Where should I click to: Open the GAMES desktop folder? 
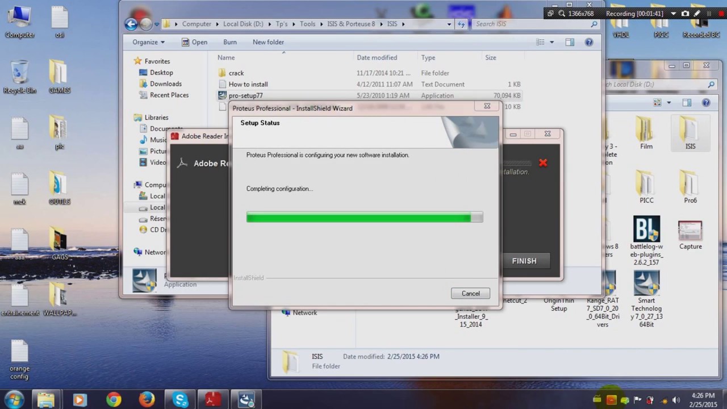point(59,76)
